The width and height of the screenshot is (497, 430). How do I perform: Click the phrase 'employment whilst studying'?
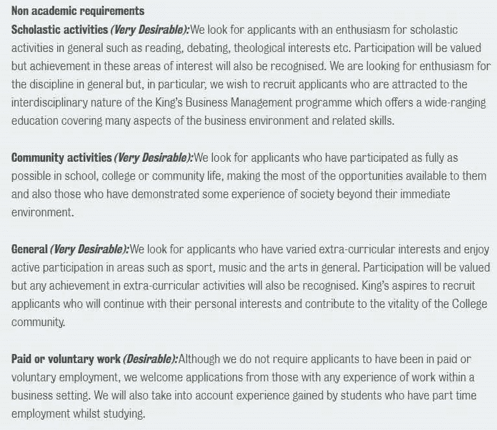point(78,413)
